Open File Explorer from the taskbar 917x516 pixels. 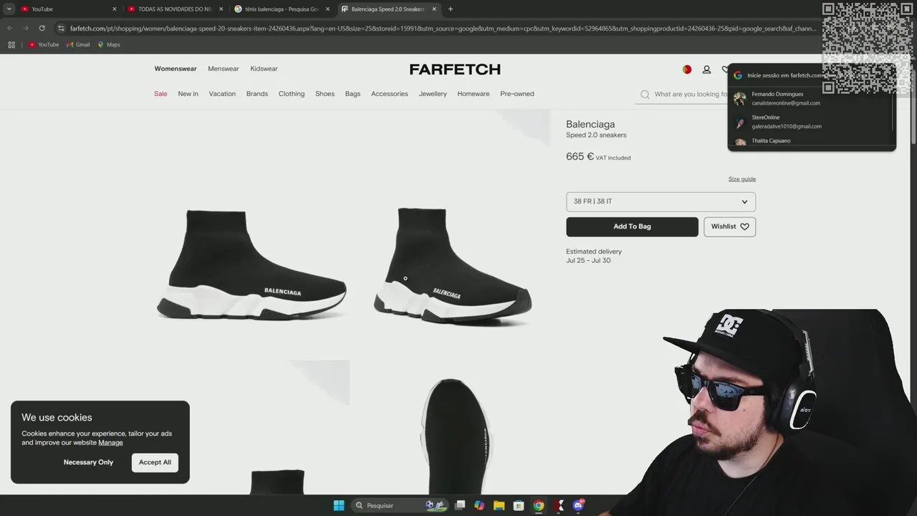tap(499, 505)
